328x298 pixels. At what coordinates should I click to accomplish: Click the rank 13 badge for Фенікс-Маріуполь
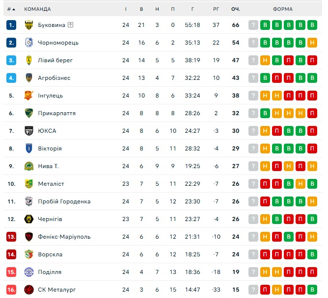tap(11, 237)
